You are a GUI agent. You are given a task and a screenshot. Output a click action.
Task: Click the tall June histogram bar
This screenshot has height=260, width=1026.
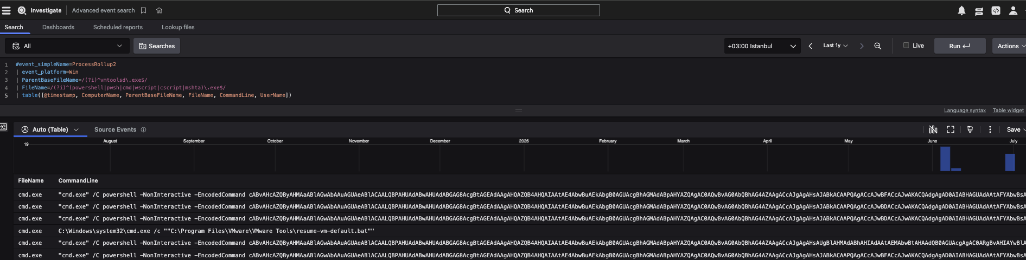click(945, 159)
